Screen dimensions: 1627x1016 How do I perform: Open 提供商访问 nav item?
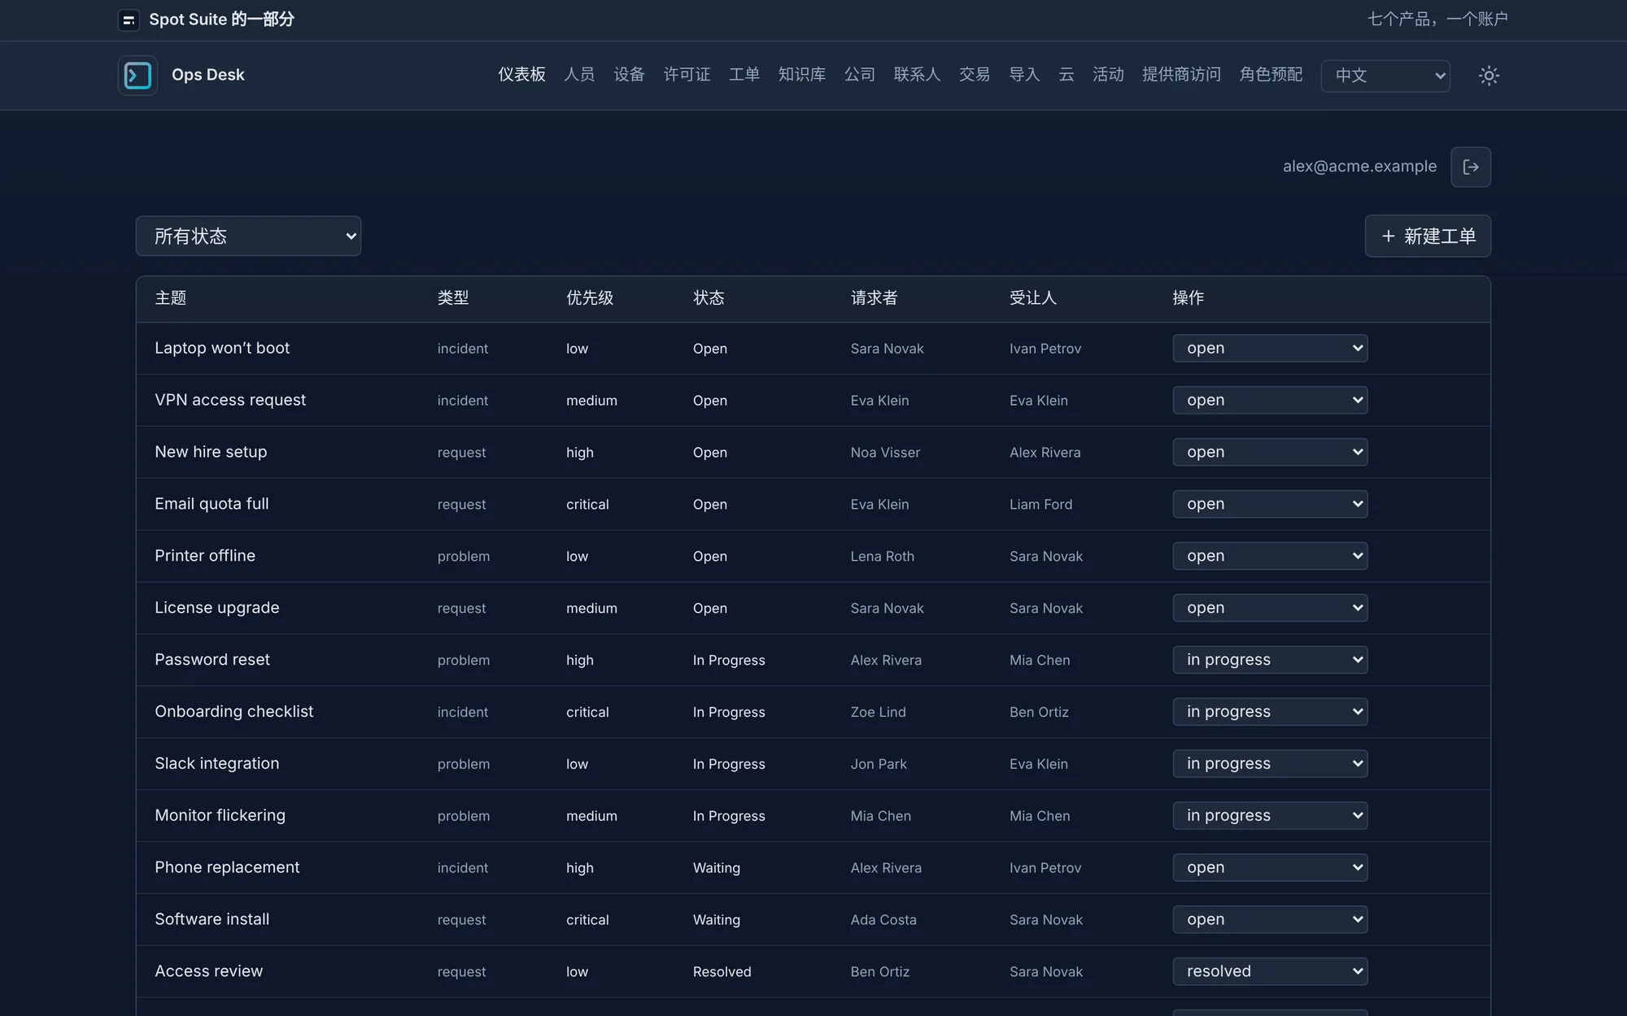pyautogui.click(x=1181, y=75)
